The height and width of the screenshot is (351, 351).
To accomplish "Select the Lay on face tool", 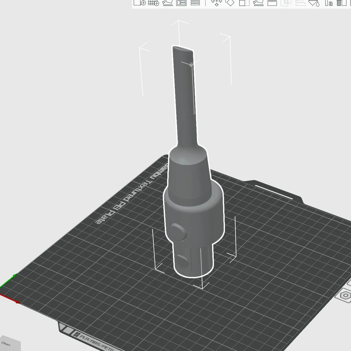I will (258, 3).
